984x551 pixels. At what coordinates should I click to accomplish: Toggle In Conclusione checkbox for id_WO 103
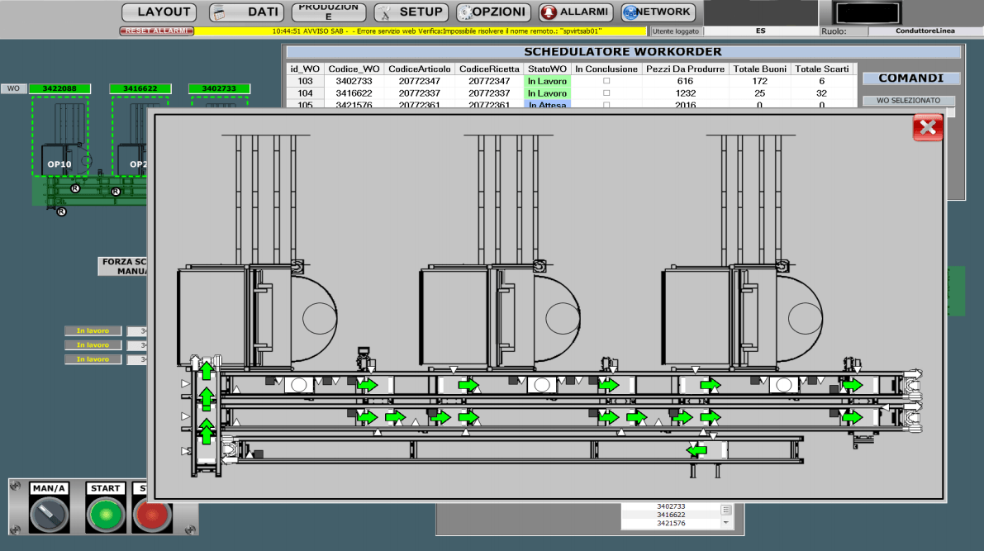[606, 81]
